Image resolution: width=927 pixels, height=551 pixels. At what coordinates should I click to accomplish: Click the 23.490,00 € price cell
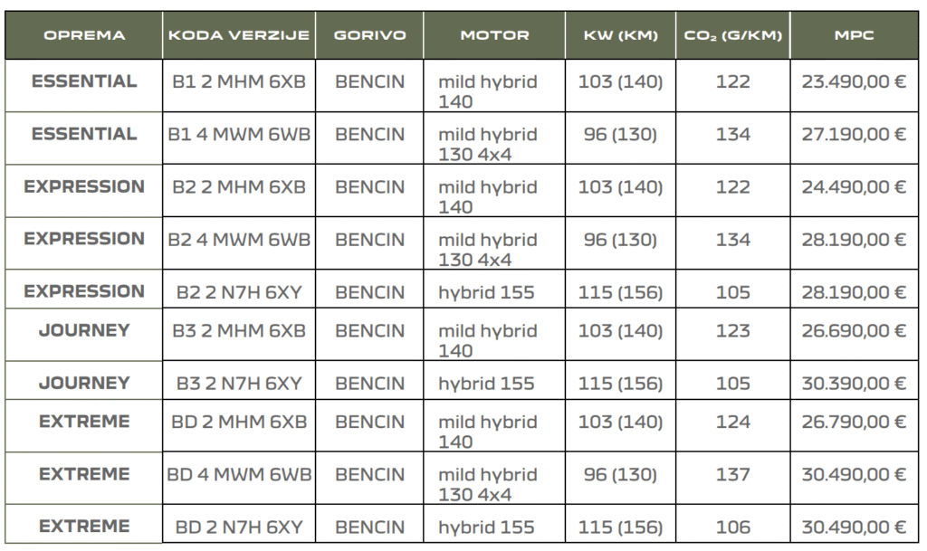click(x=854, y=82)
